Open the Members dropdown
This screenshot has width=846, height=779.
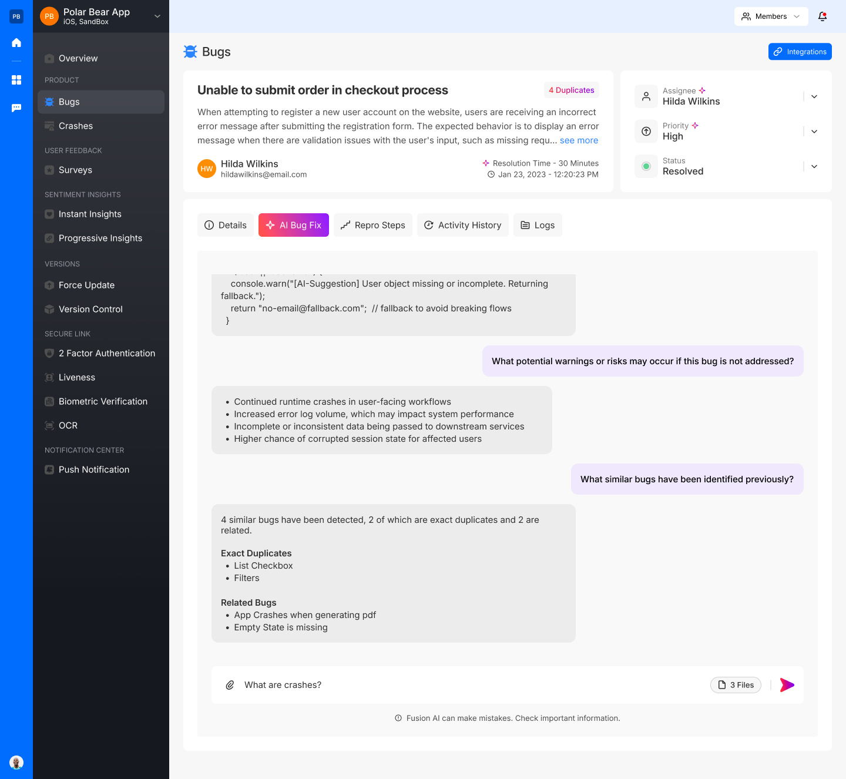pos(771,16)
